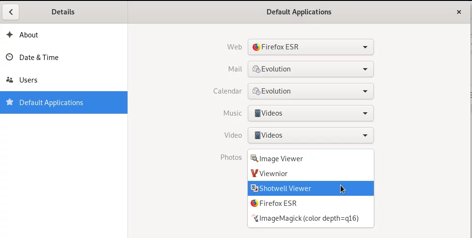Click the Music field label
472x238 pixels.
(x=232, y=113)
